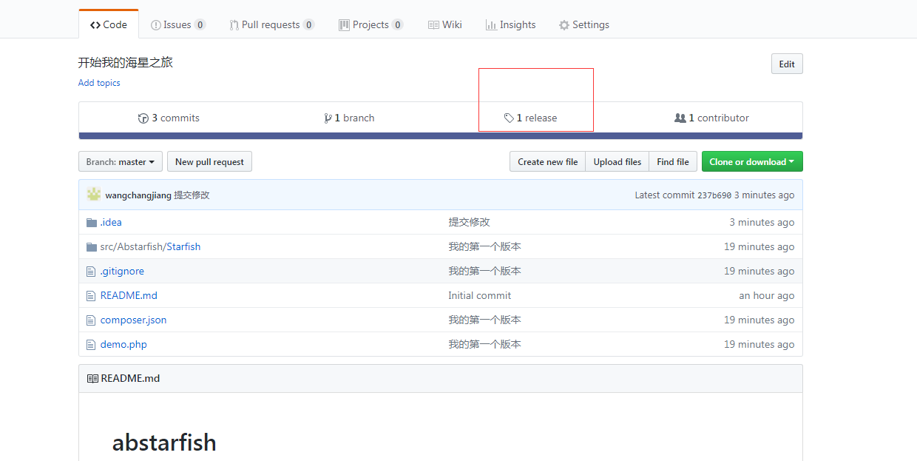Click the composer.json file icon

92,320
